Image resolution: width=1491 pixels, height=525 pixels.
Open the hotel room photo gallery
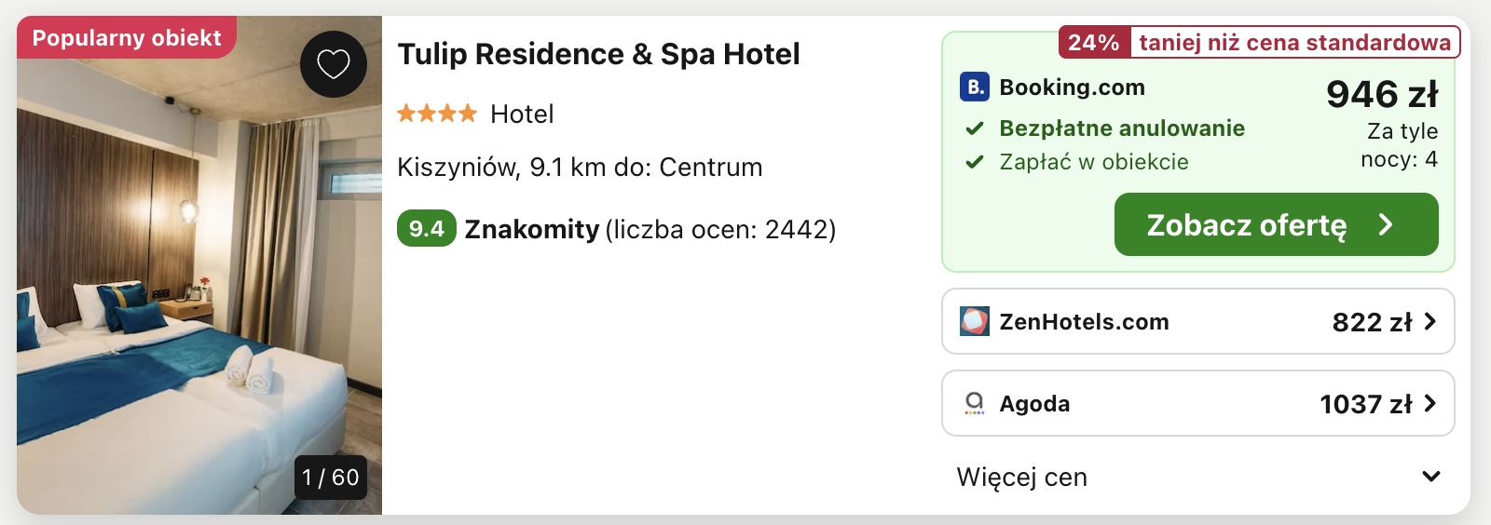pos(199,265)
